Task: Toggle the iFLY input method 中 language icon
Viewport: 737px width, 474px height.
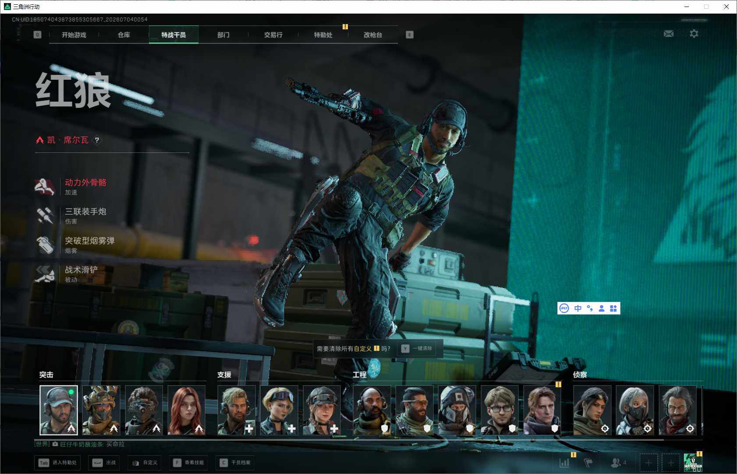Action: click(x=578, y=308)
